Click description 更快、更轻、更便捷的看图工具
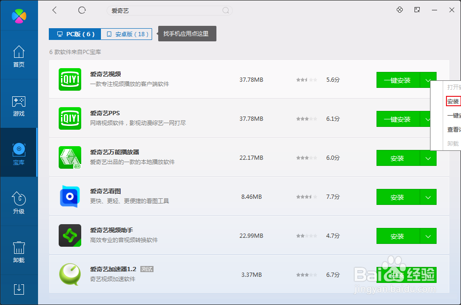The height and width of the screenshot is (305, 461). tap(130, 201)
